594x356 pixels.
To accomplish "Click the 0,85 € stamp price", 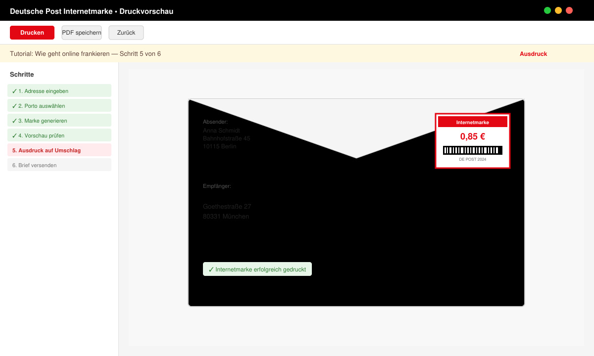I will coord(473,136).
